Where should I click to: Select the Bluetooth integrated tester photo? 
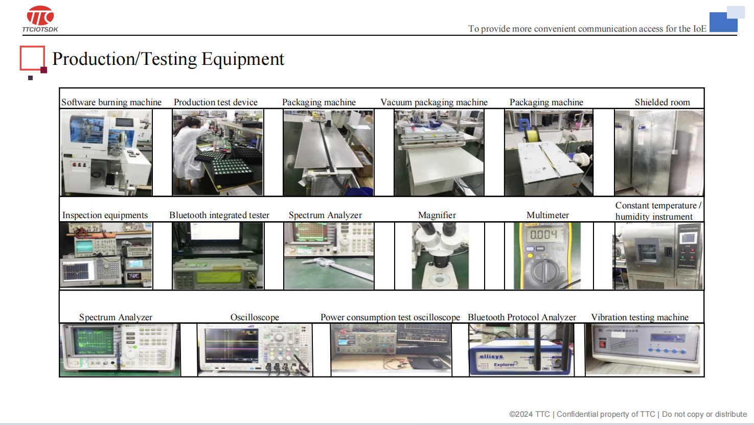click(x=218, y=256)
